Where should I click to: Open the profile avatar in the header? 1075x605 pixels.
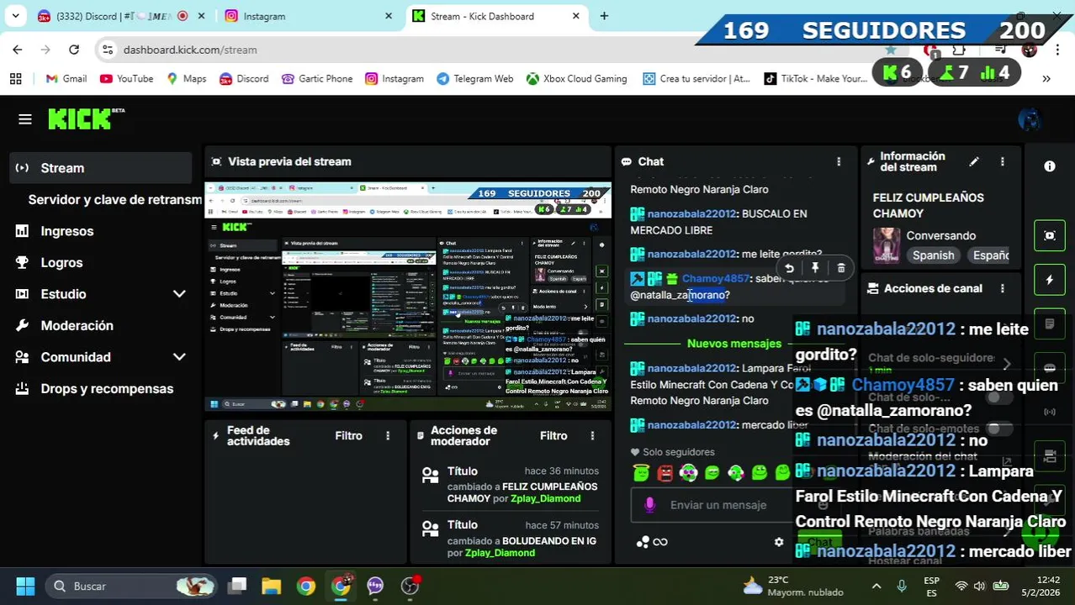pos(1029,119)
